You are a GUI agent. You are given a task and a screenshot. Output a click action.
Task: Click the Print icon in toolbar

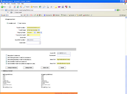point(48,7)
